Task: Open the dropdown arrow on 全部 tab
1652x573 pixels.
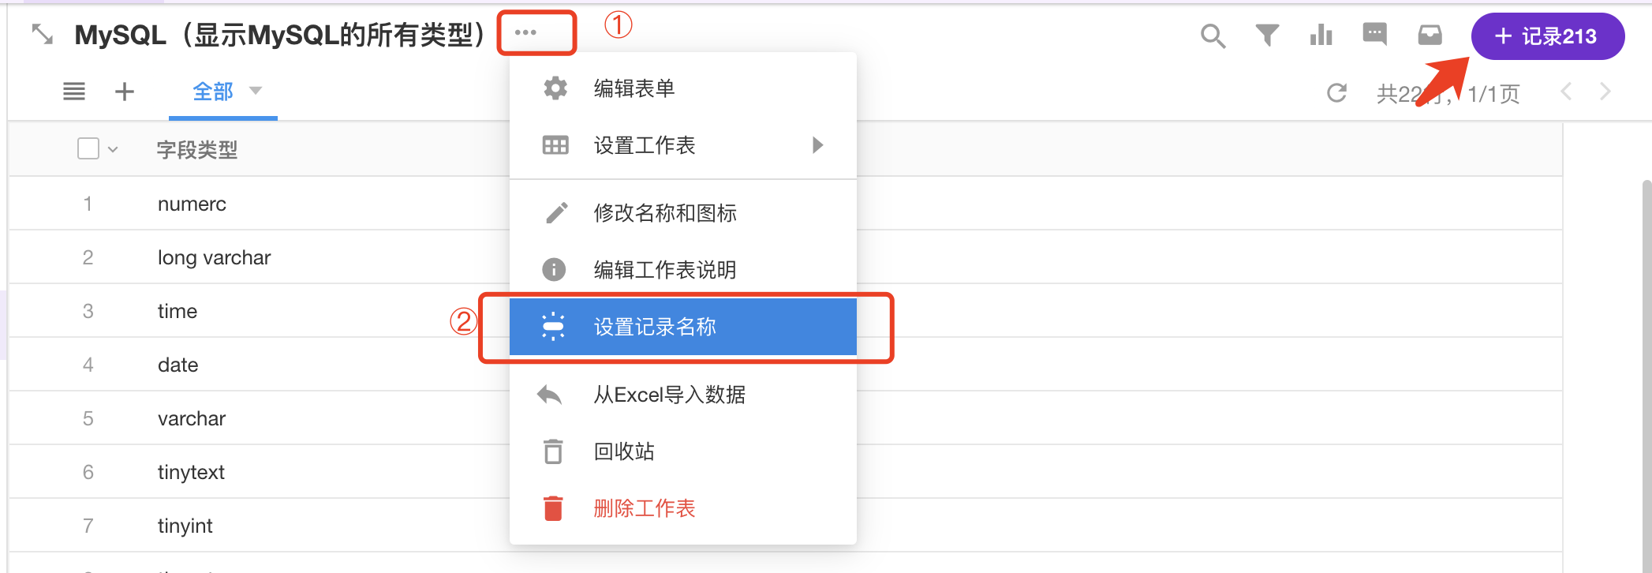Action: click(256, 91)
